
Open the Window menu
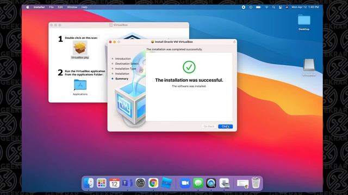72,7
